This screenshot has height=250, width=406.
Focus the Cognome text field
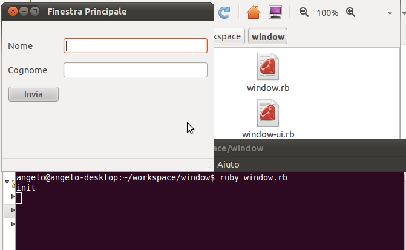click(136, 70)
